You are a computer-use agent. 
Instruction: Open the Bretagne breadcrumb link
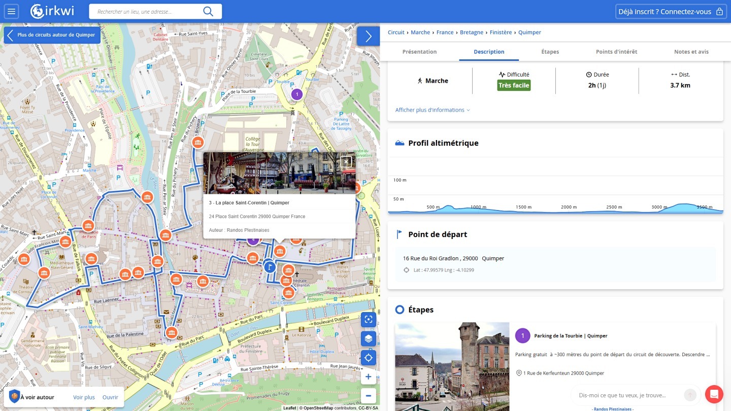click(472, 32)
